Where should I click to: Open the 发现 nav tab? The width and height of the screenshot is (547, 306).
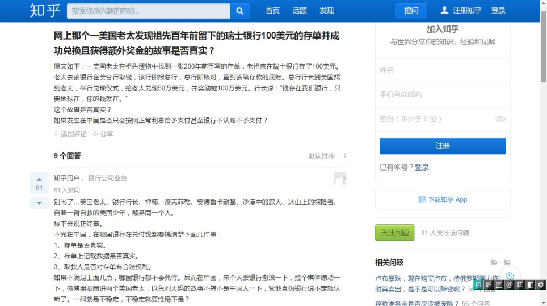[x=327, y=11]
